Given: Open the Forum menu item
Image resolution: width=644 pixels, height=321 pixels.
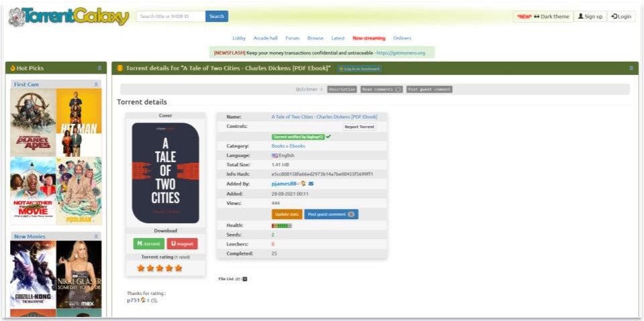Looking at the screenshot, I should click(292, 38).
